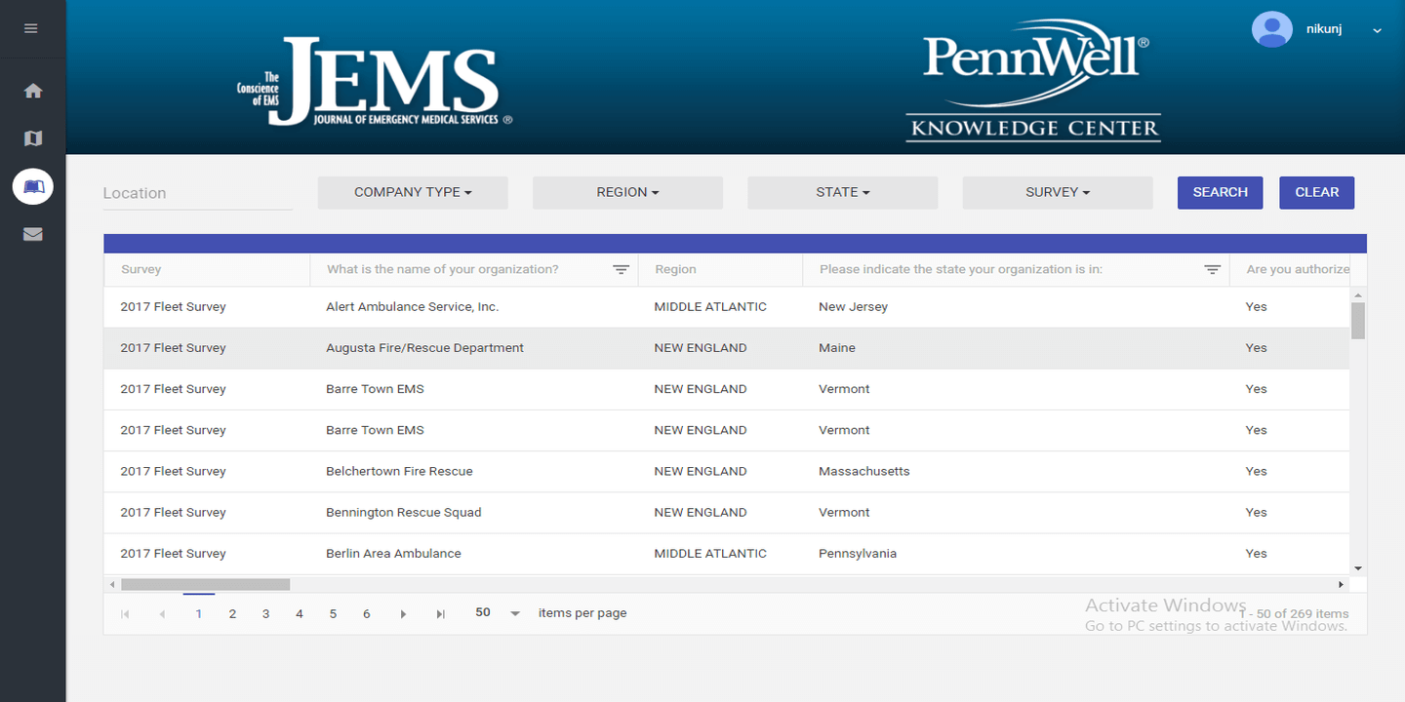This screenshot has width=1405, height=702.
Task: Click organization name column header
Action: 443,269
